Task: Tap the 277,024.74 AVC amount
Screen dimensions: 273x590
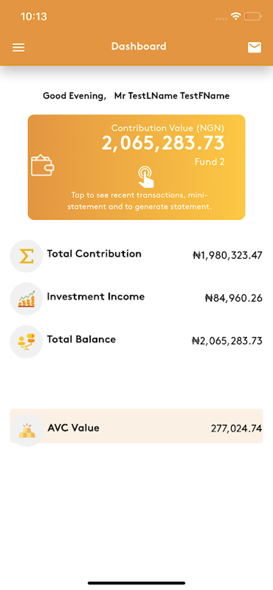Action: click(x=236, y=428)
